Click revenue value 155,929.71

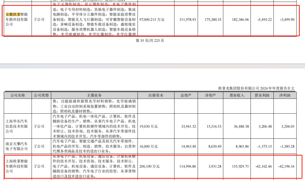coord(240,166)
